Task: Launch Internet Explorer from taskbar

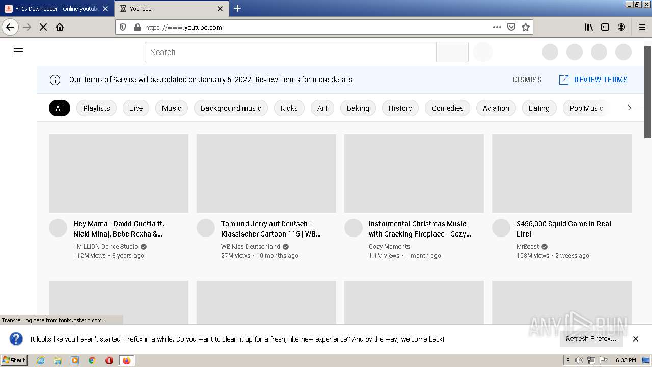Action: [40, 360]
